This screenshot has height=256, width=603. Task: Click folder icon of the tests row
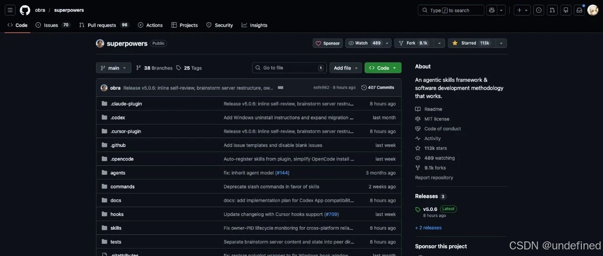tap(105, 242)
